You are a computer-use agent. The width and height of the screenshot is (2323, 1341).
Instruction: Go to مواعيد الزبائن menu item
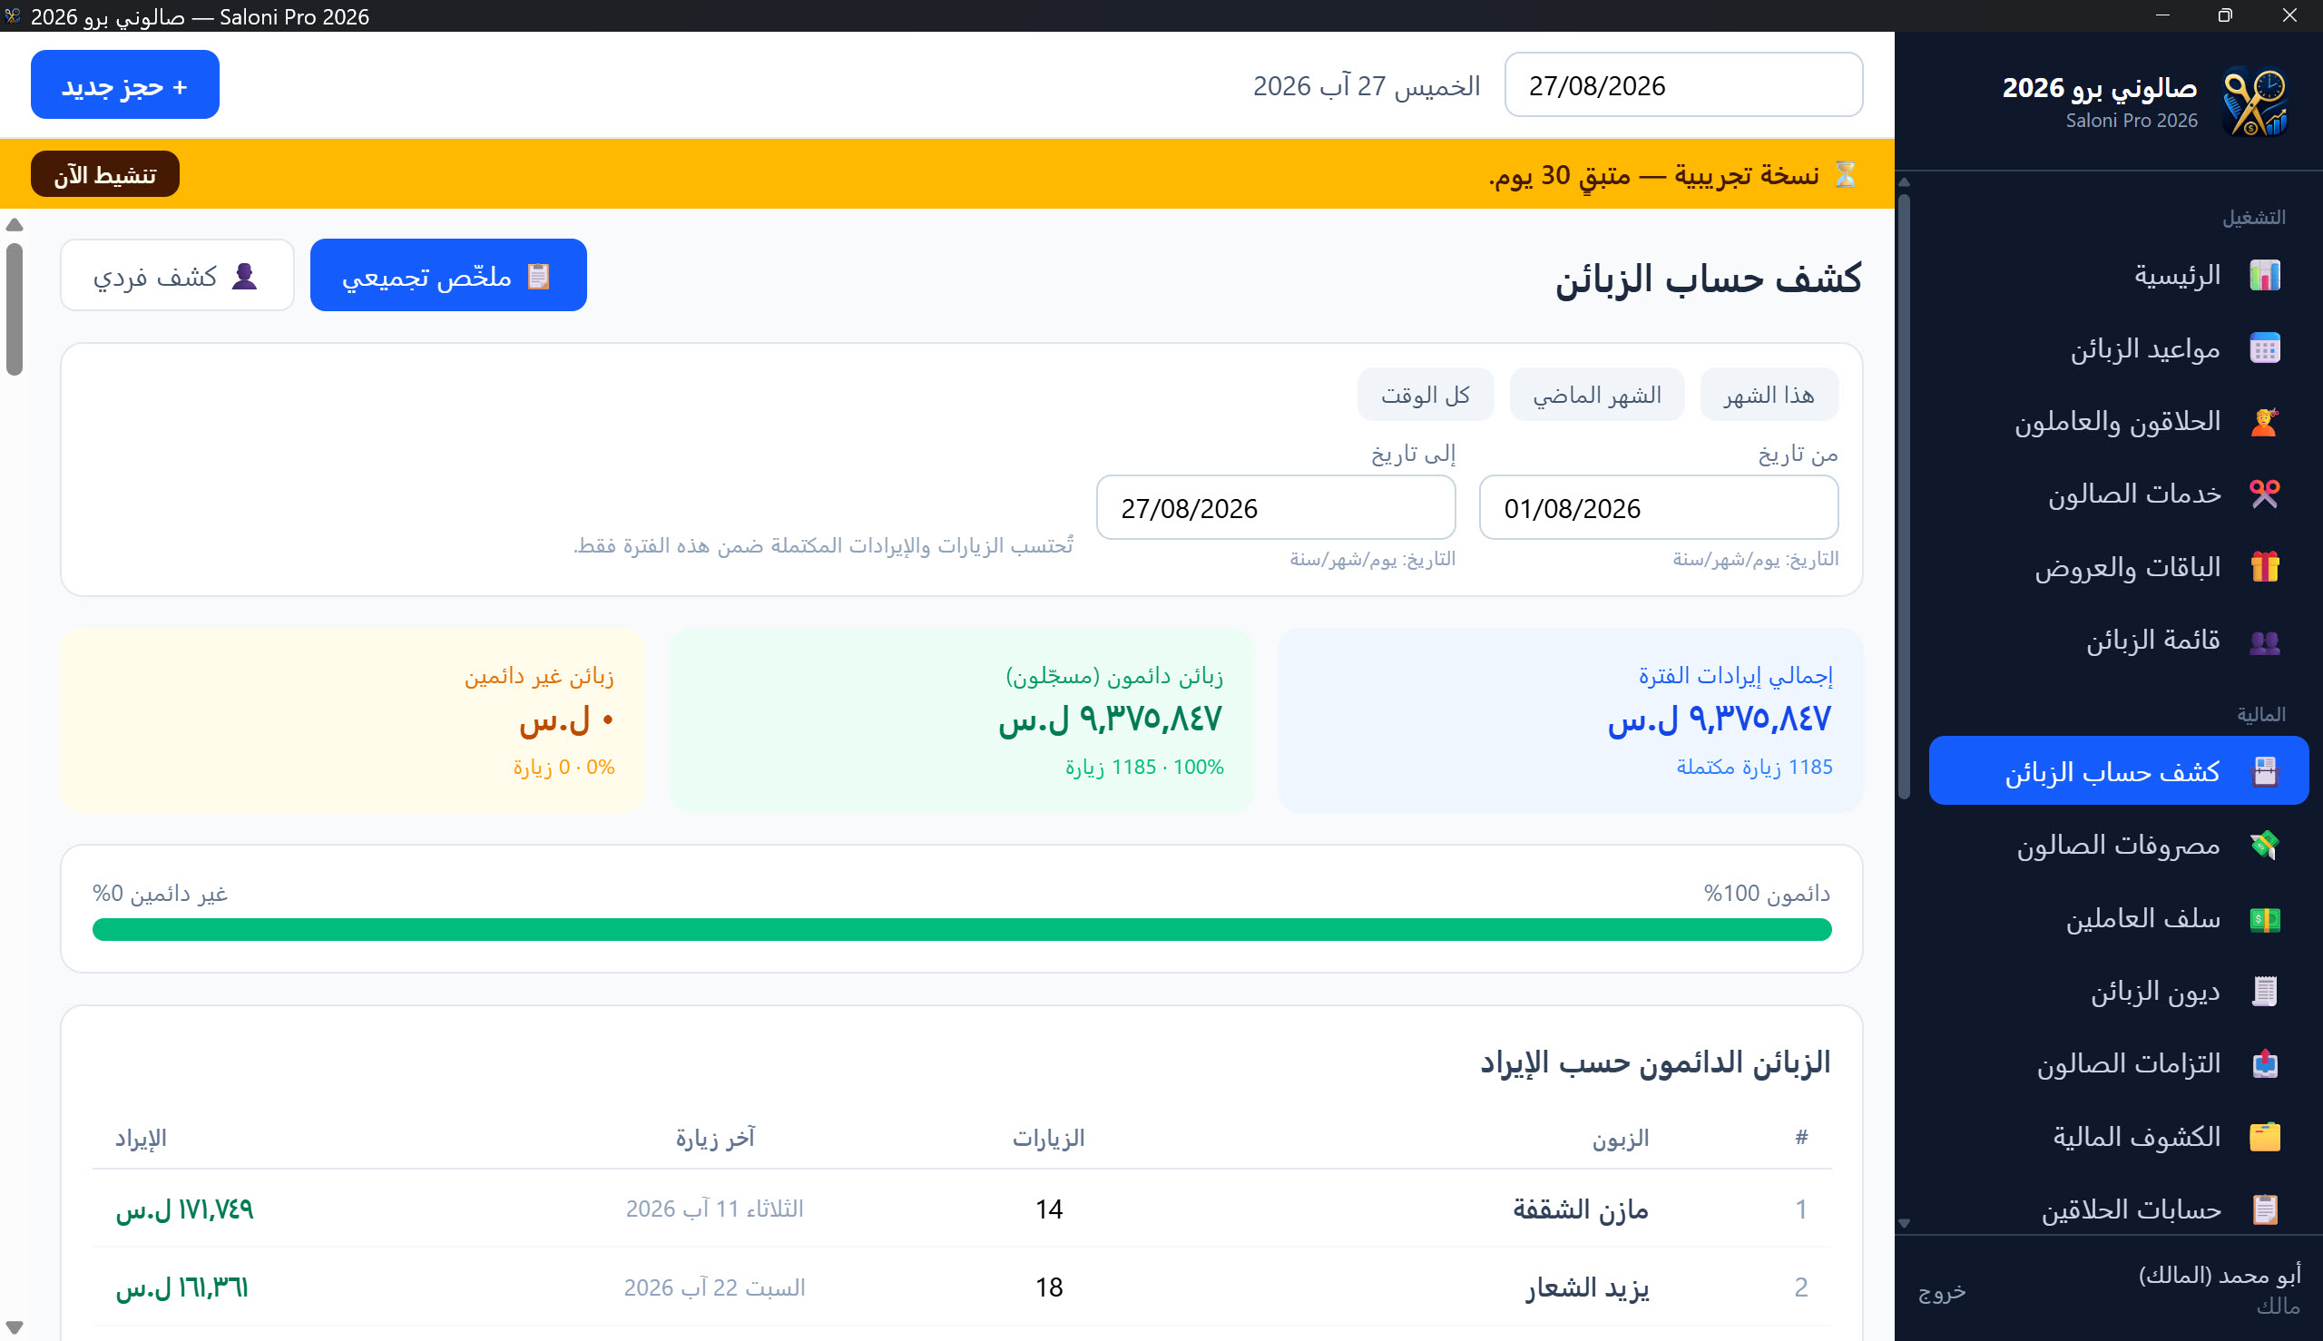coord(2119,349)
